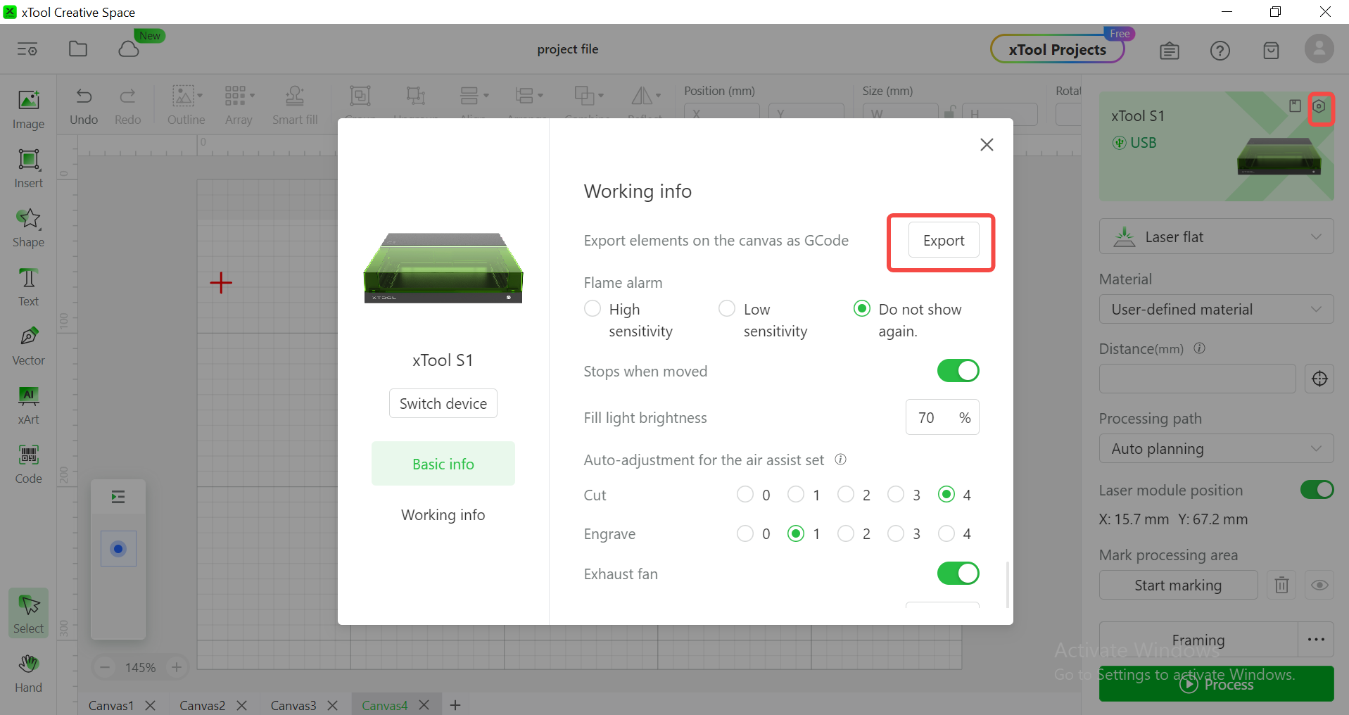Activate the Select arrow tool
The image size is (1349, 715).
(x=28, y=614)
